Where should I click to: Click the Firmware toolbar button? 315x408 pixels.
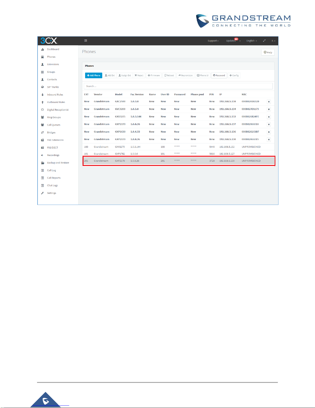coord(154,75)
